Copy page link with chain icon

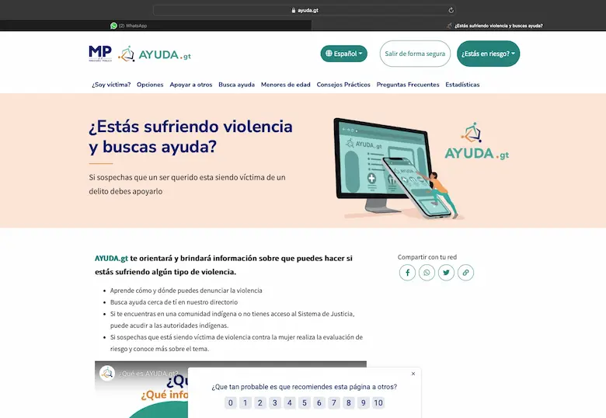click(x=465, y=273)
